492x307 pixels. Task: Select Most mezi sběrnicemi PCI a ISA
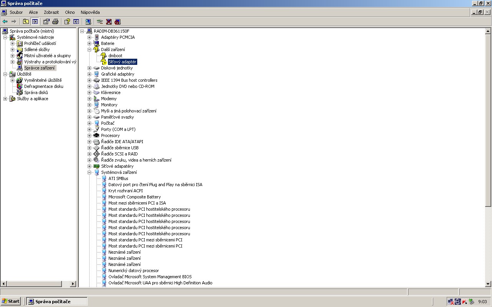(x=137, y=203)
